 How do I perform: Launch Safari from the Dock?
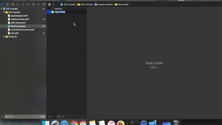[65, 123]
